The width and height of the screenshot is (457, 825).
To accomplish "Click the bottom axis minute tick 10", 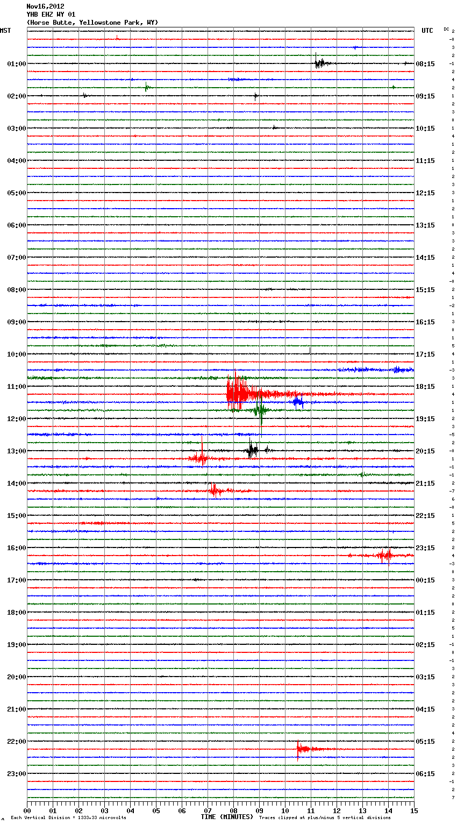I will [x=285, y=811].
